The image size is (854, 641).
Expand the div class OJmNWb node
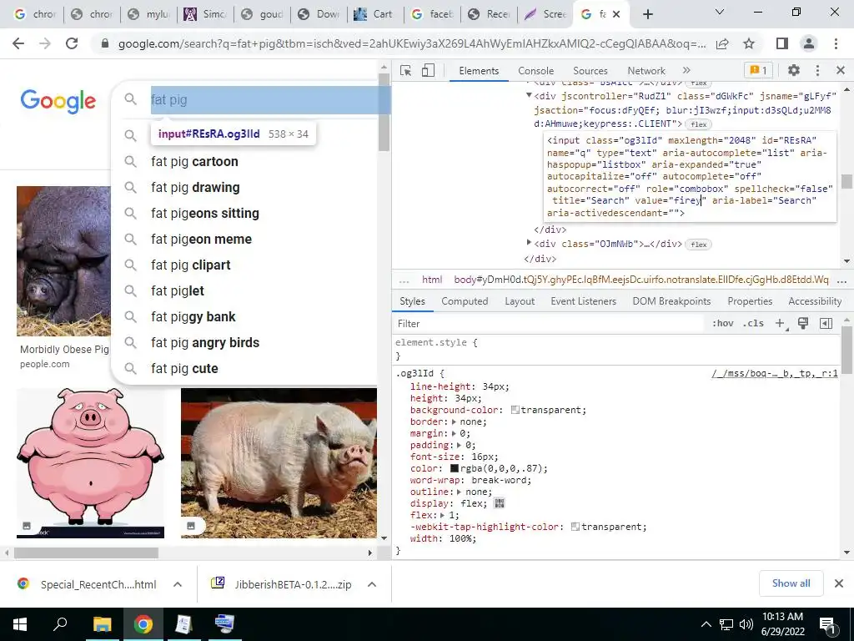(528, 243)
